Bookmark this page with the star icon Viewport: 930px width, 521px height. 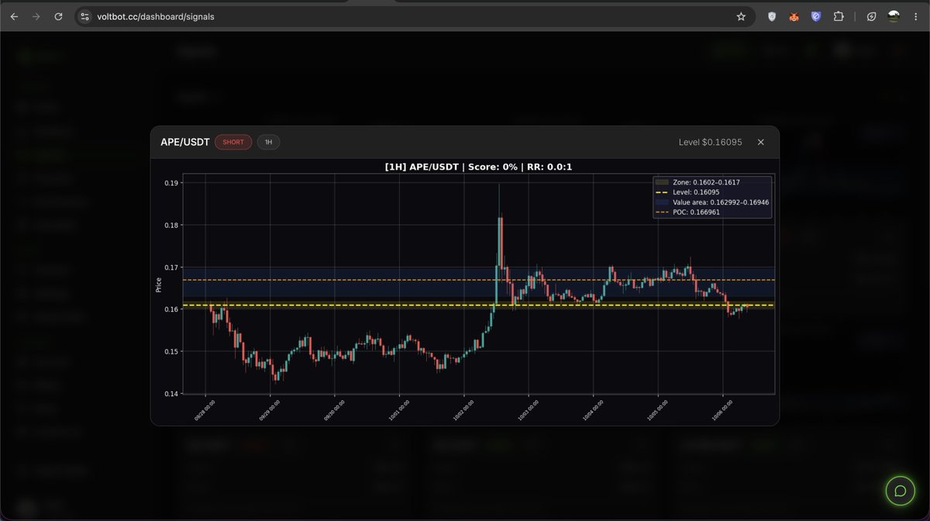pyautogui.click(x=741, y=16)
